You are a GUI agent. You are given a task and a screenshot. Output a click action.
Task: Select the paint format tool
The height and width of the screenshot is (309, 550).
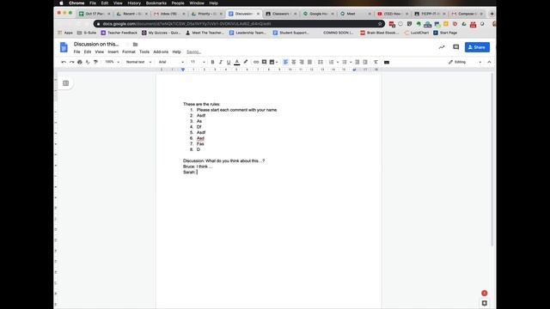click(x=95, y=62)
